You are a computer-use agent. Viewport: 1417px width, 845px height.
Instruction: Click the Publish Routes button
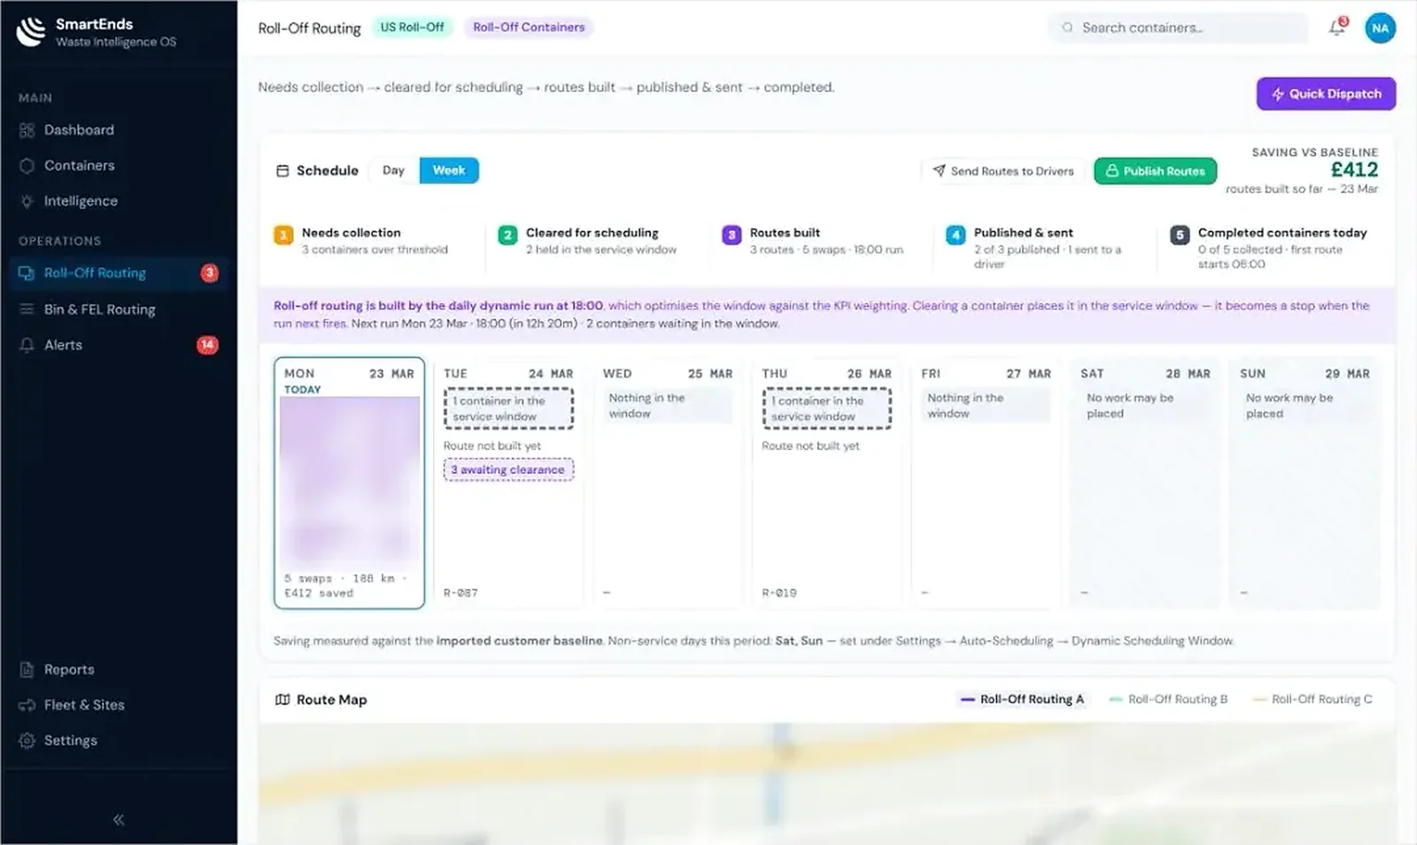pos(1156,171)
